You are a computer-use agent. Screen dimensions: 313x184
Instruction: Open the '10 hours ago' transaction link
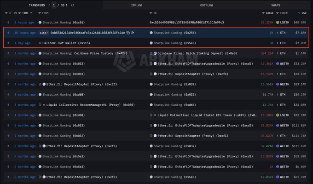click(25, 33)
